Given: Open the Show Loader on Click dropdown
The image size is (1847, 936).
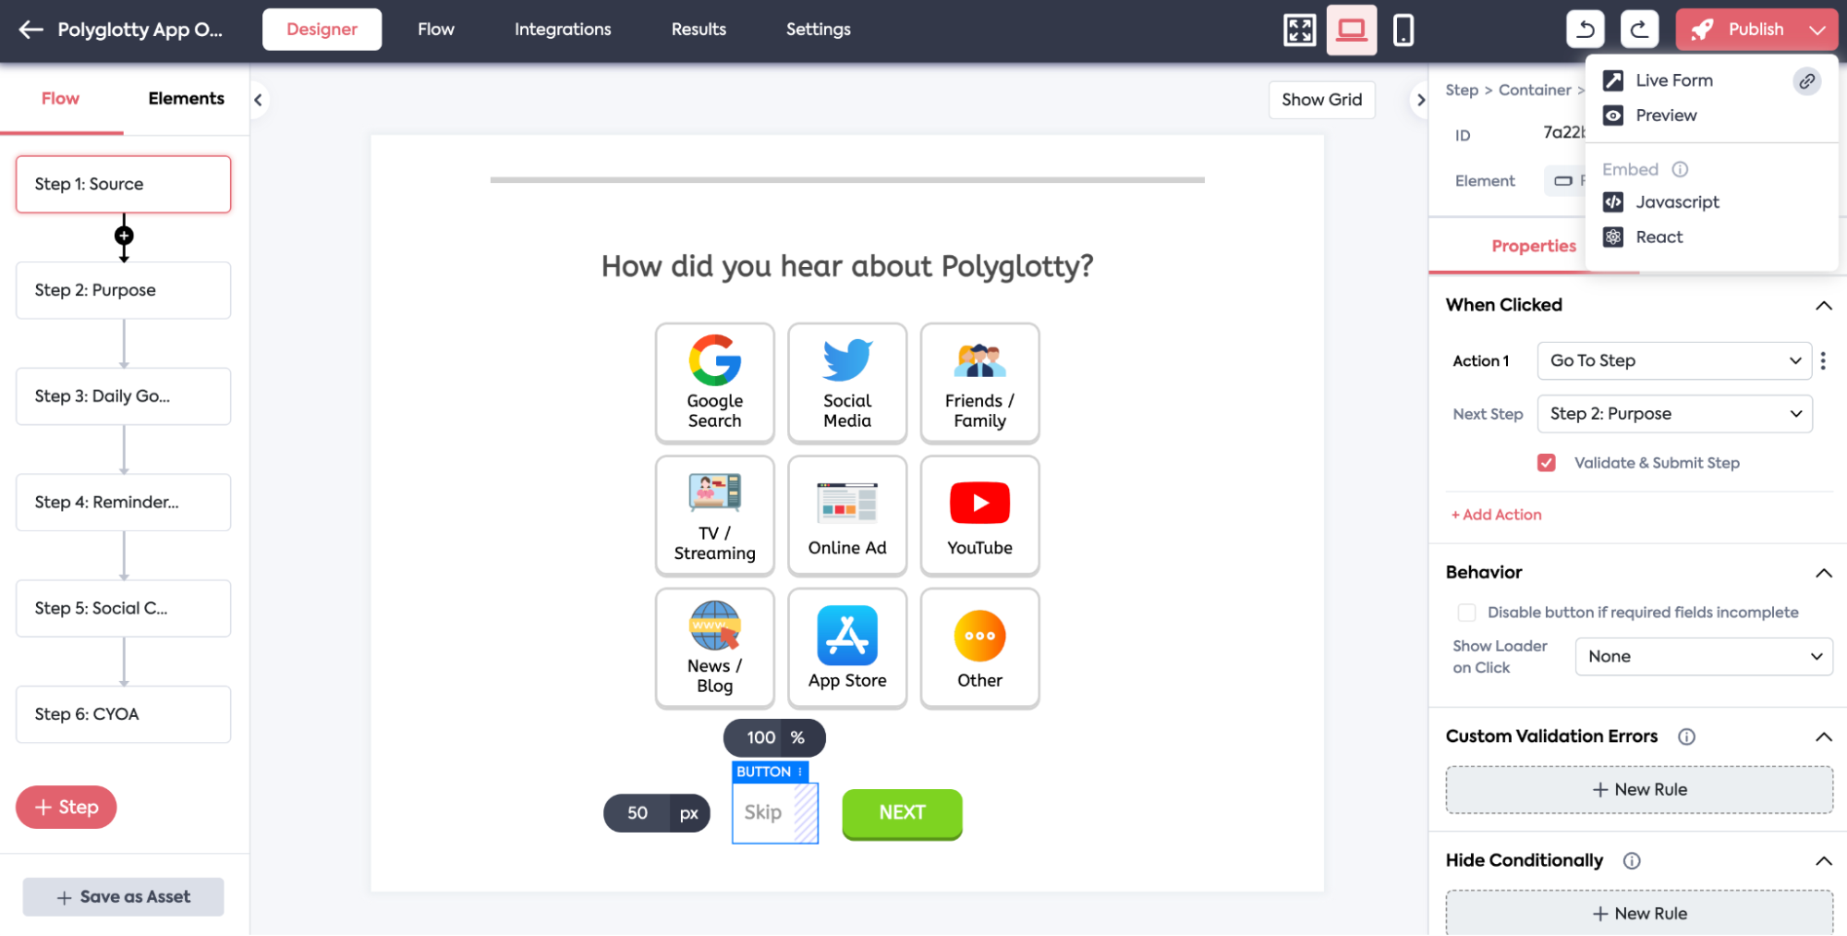Looking at the screenshot, I should click(x=1703, y=656).
